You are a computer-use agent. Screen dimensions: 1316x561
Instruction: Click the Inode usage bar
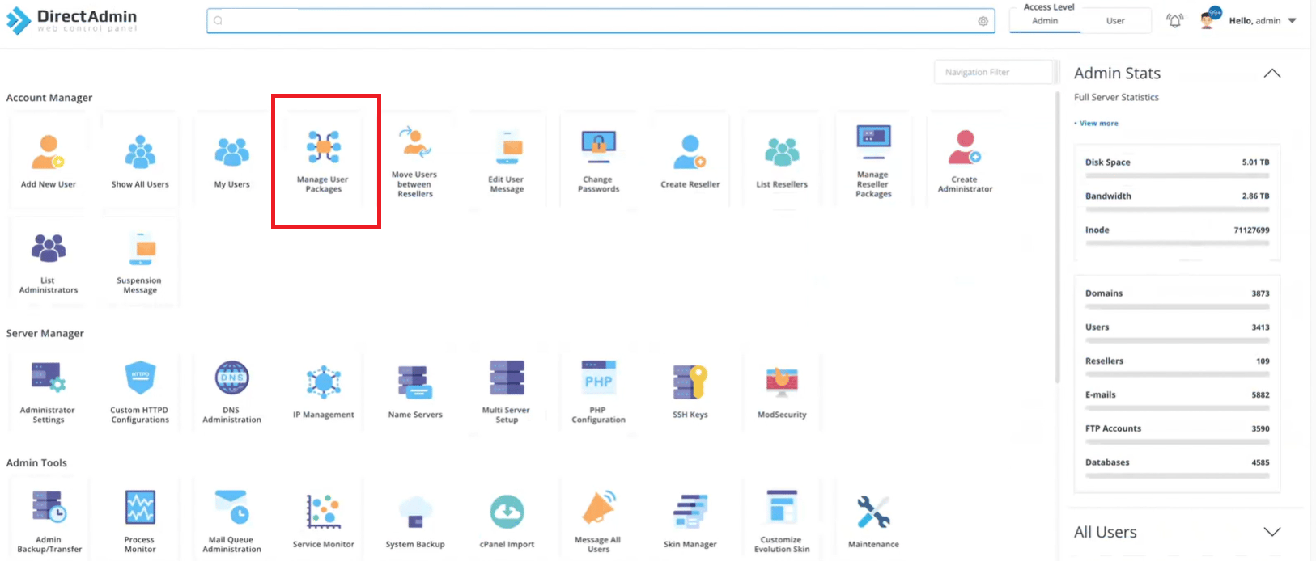pyautogui.click(x=1177, y=243)
